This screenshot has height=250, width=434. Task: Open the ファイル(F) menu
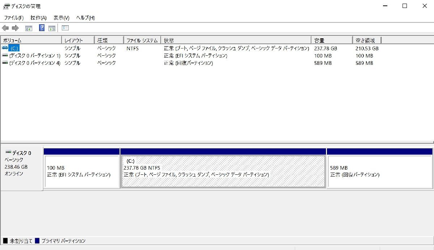[x=14, y=18]
